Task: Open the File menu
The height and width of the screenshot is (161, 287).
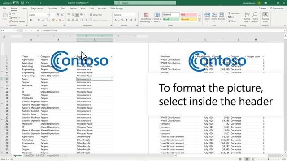Action: tap(4, 8)
